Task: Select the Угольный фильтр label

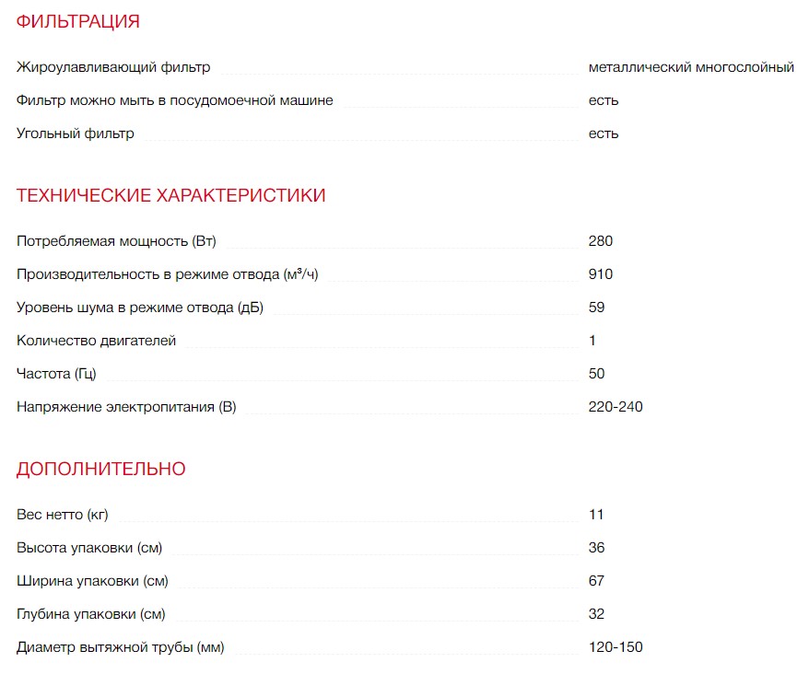Action: 76,134
